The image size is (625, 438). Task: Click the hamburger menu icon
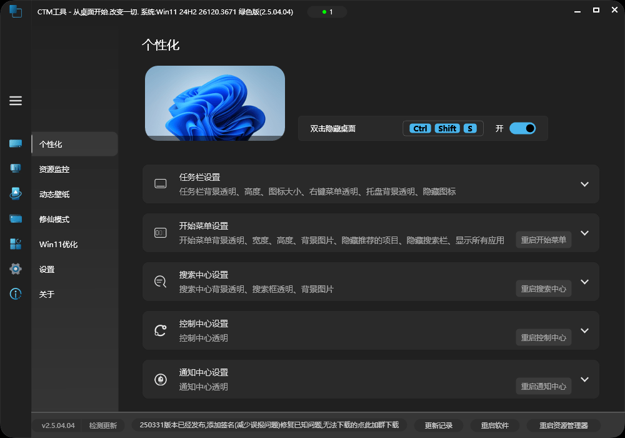pos(16,101)
